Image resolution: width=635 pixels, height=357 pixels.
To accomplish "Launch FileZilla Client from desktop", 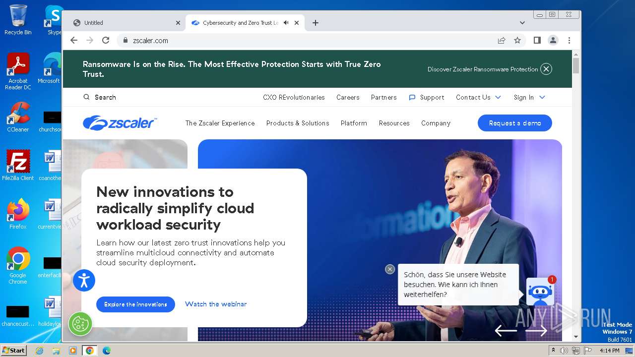I will point(18,166).
